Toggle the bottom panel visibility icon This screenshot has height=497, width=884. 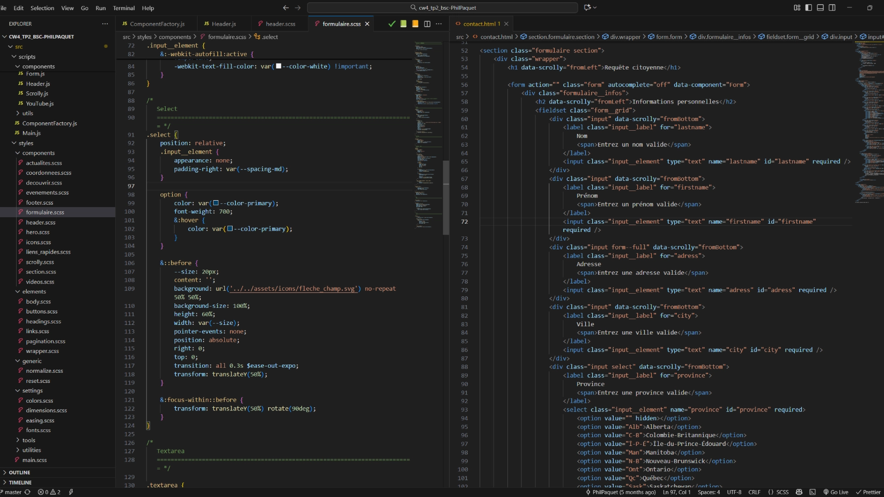coord(820,8)
